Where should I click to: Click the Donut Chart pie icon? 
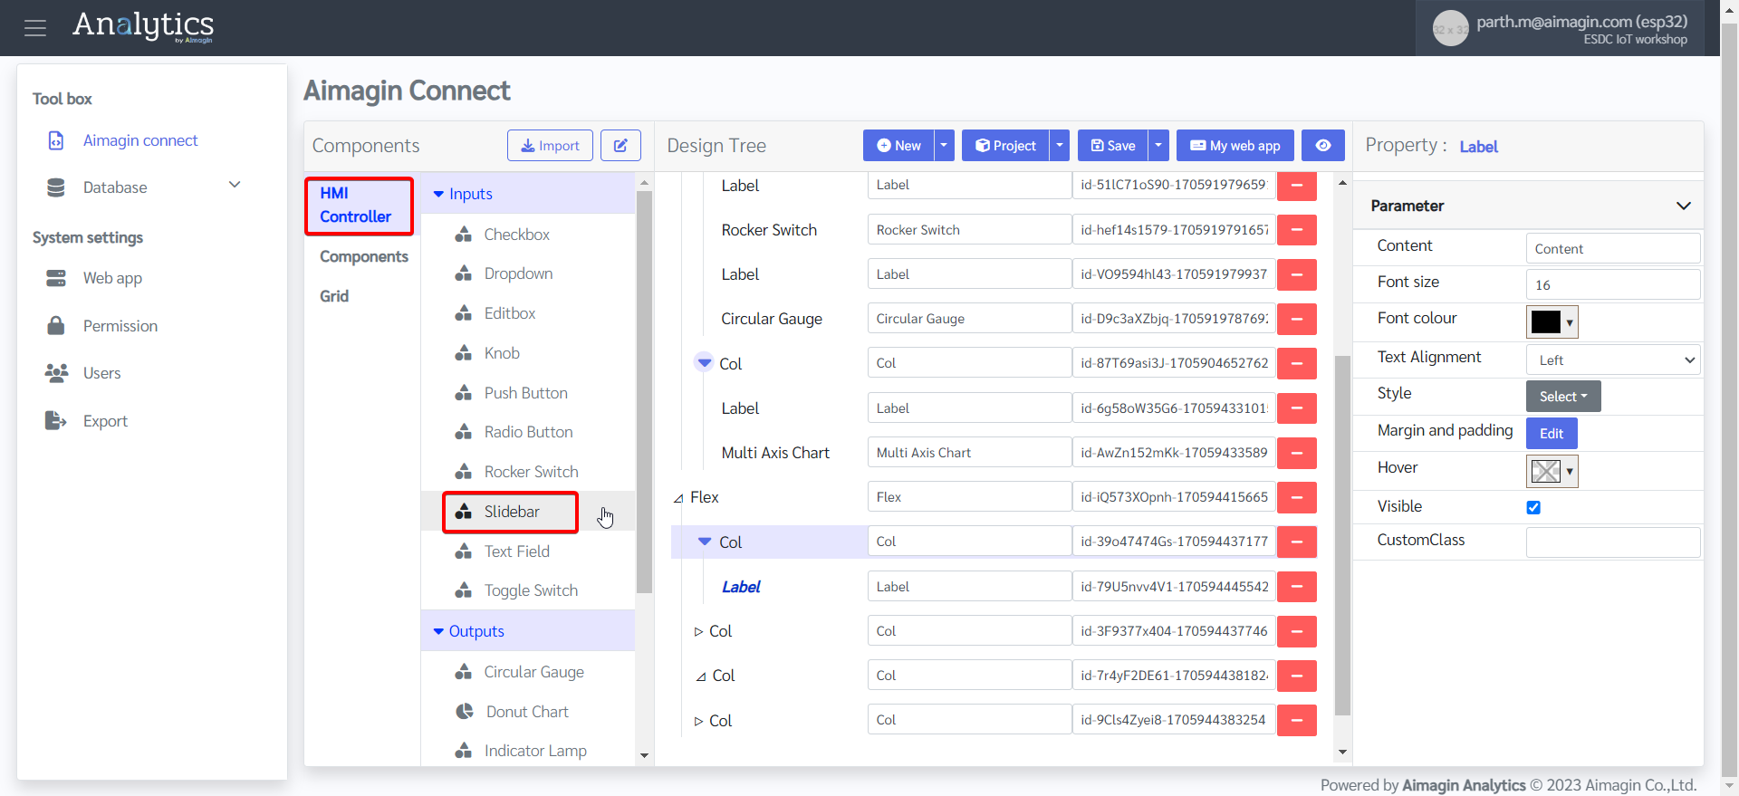[465, 712]
